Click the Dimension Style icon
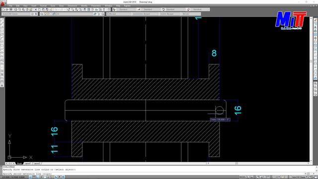 click(x=139, y=9)
